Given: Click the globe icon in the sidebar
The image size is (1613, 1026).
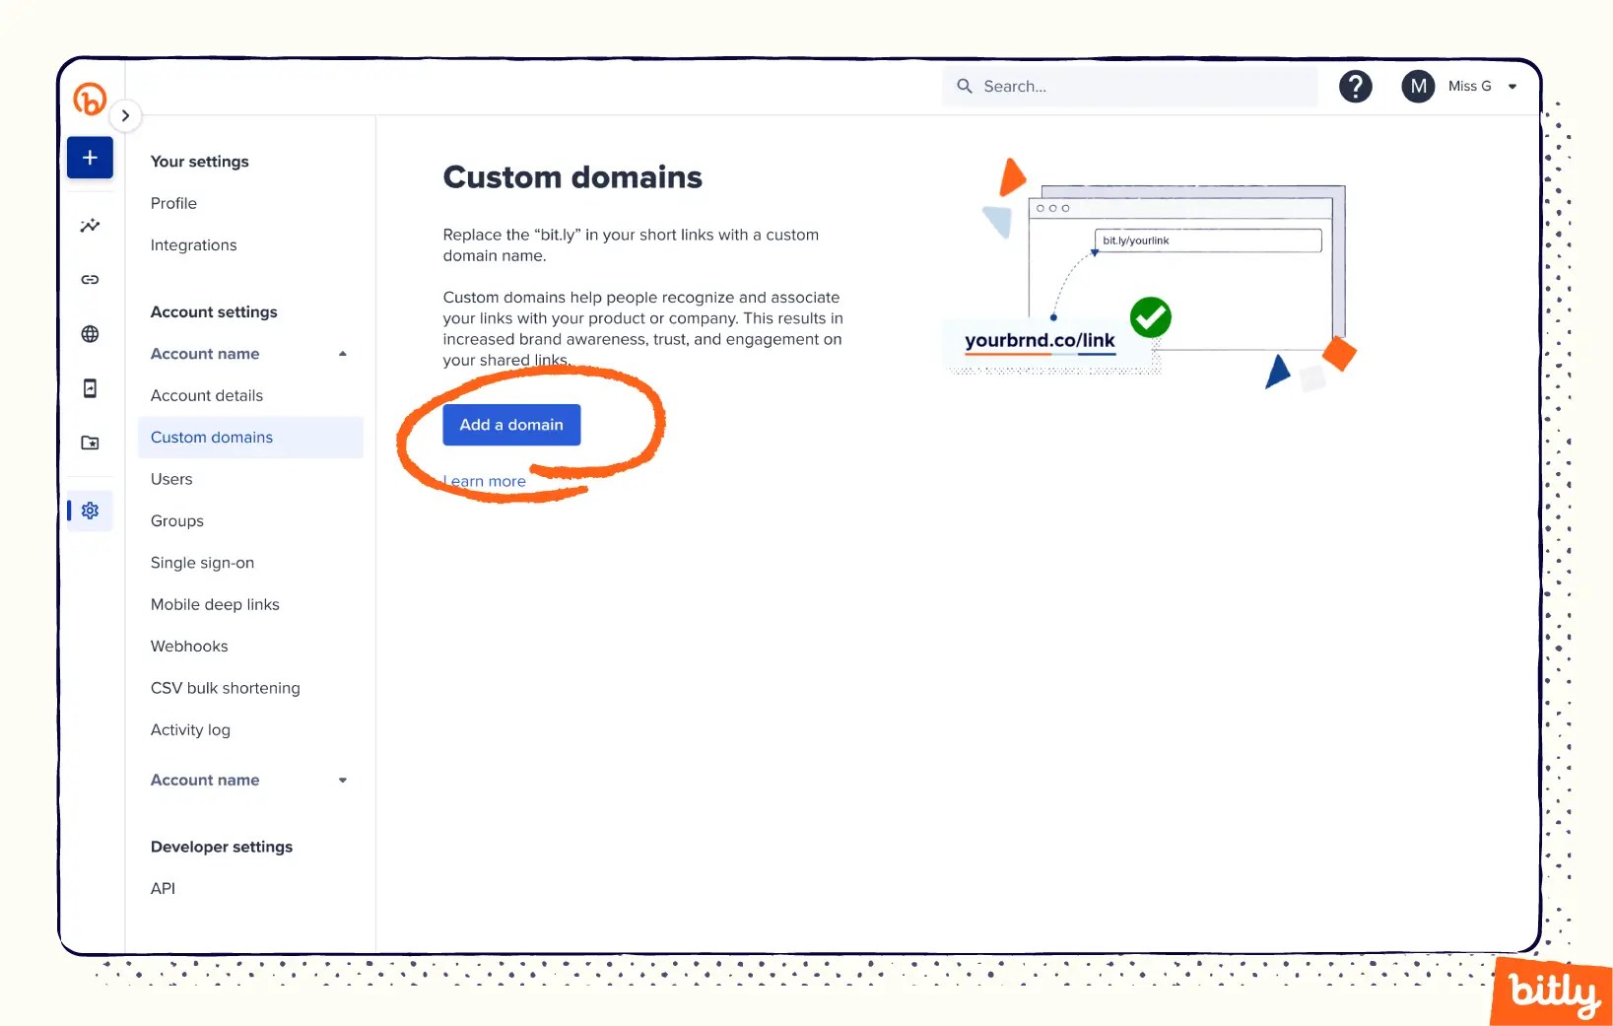Looking at the screenshot, I should [x=90, y=334].
